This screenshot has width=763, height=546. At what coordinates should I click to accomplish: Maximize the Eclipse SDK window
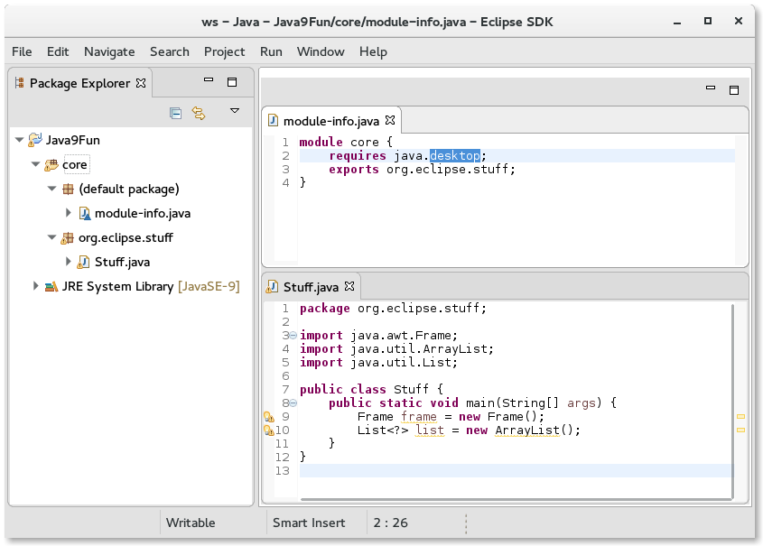tap(708, 21)
